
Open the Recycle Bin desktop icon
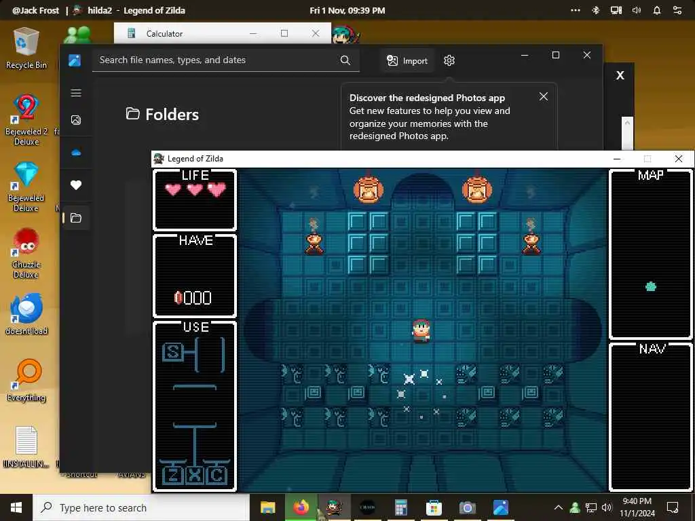pos(26,48)
